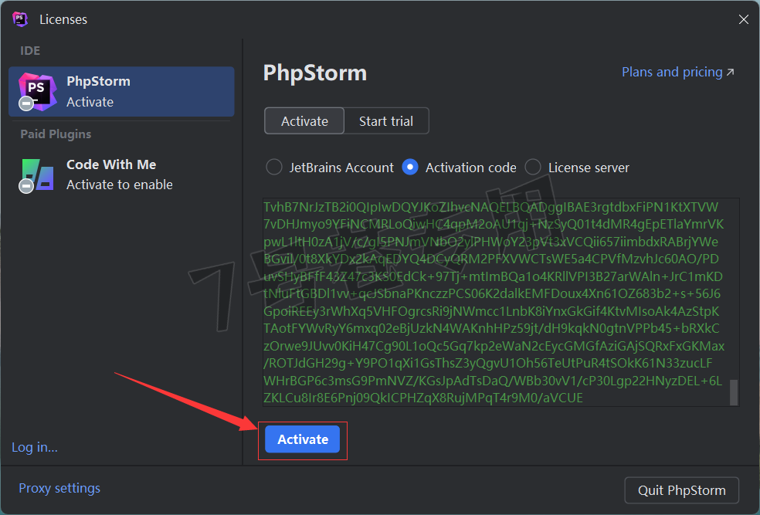This screenshot has width=760, height=515.
Task: Switch to the Activate tab
Action: 304,120
